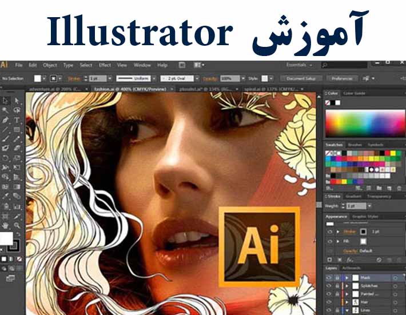Toggle the lock on Splotches layer

coord(337,286)
